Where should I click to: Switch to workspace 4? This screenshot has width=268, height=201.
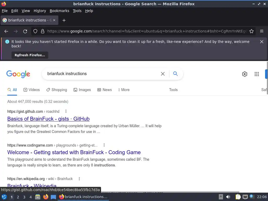click(31, 197)
